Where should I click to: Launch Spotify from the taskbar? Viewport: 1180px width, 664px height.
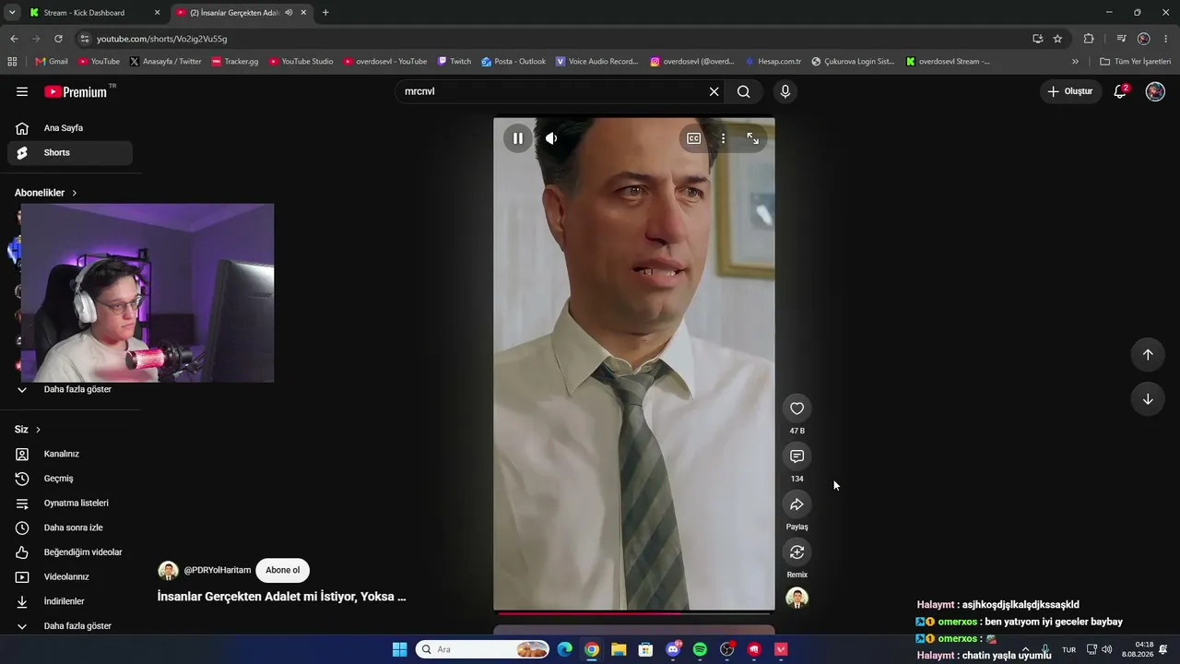coord(700,650)
